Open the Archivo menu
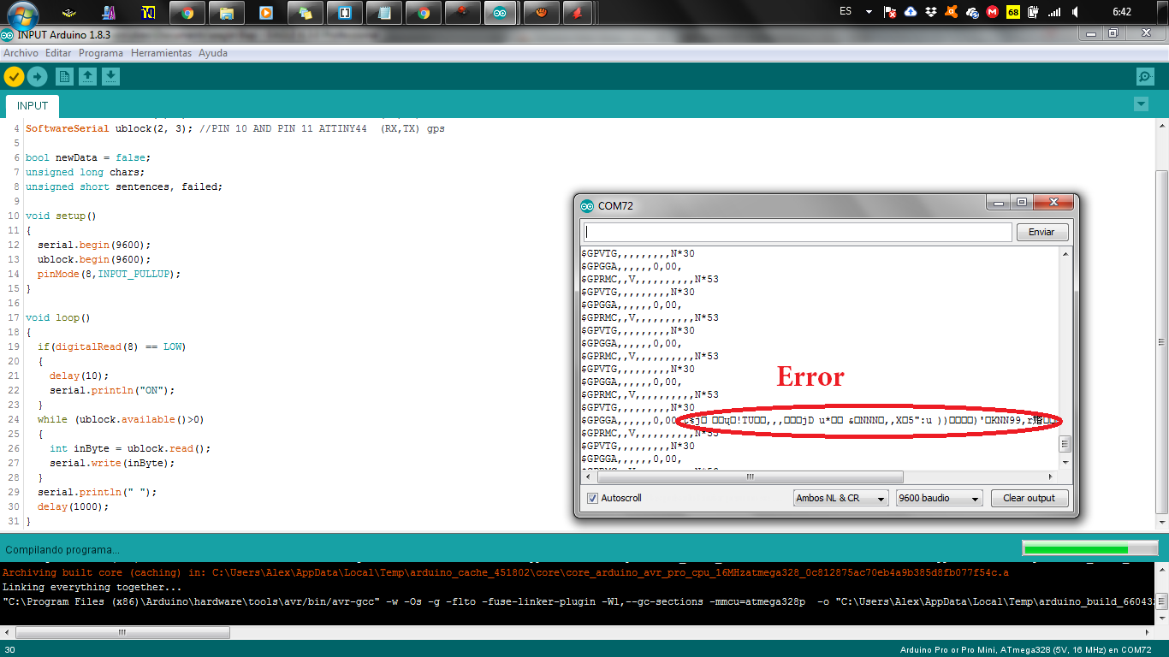 [x=21, y=53]
